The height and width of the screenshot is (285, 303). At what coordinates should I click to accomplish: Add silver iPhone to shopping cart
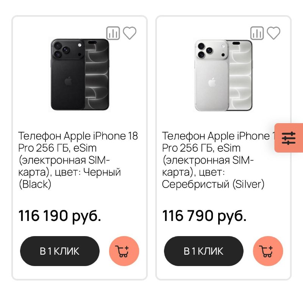point(268,251)
